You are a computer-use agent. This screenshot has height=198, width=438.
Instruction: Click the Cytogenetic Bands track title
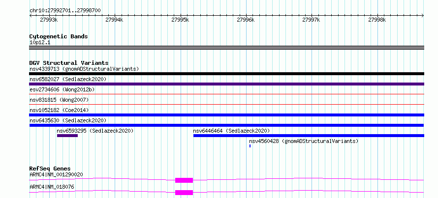[x=59, y=36]
